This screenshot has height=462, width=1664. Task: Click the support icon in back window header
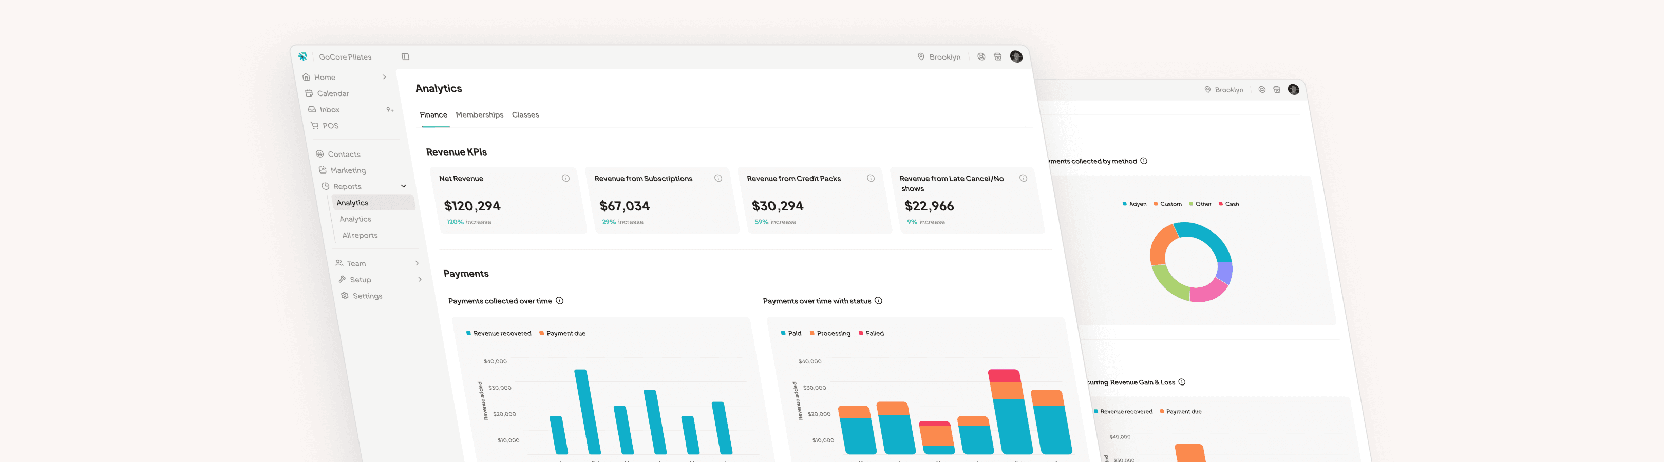(x=1262, y=90)
